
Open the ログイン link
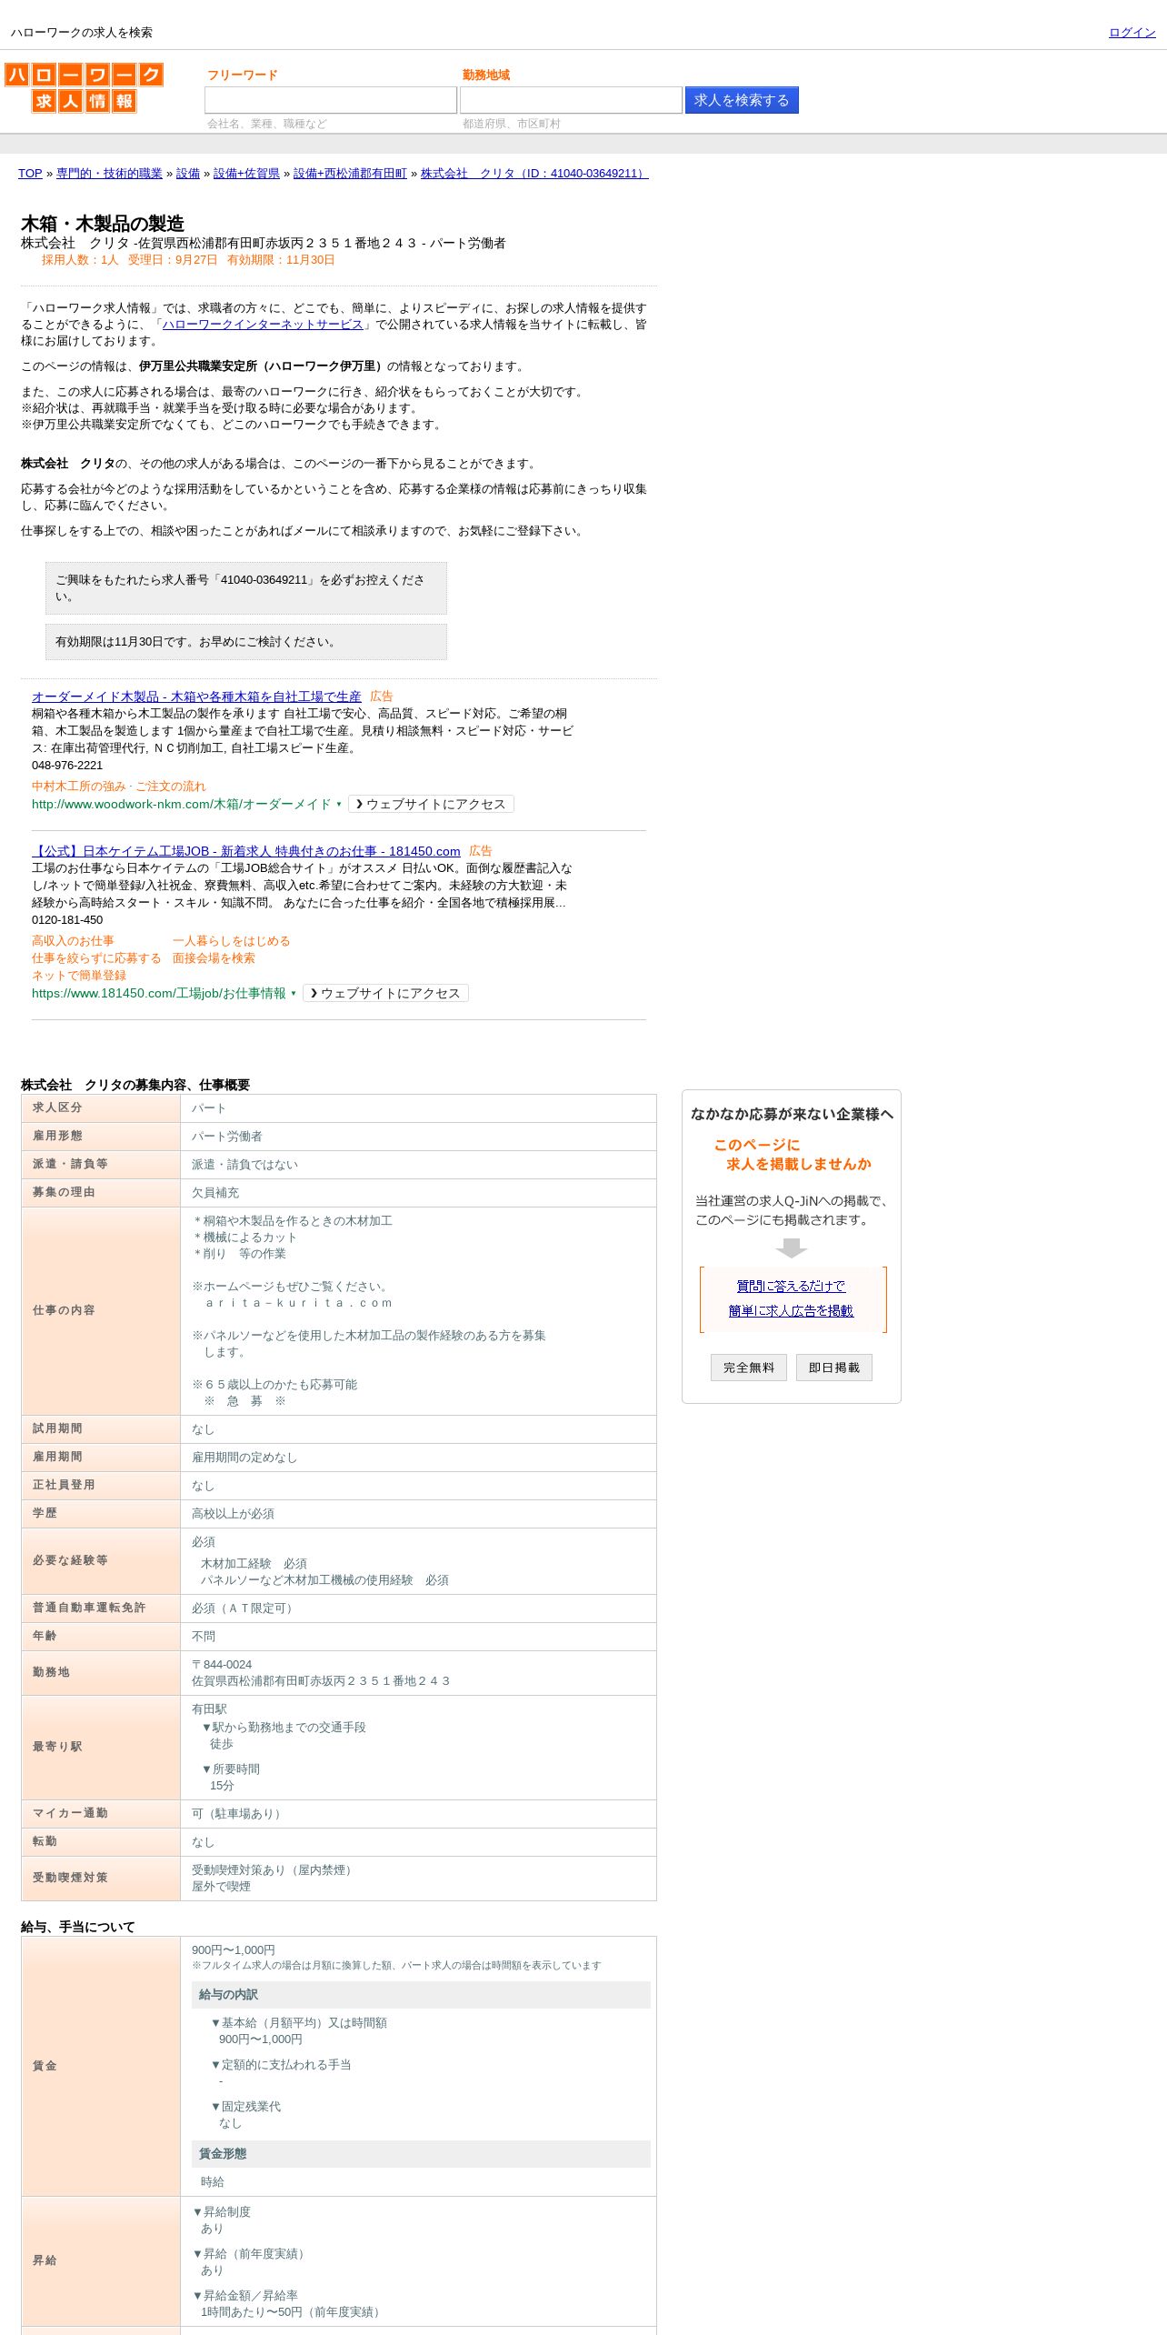(1132, 33)
